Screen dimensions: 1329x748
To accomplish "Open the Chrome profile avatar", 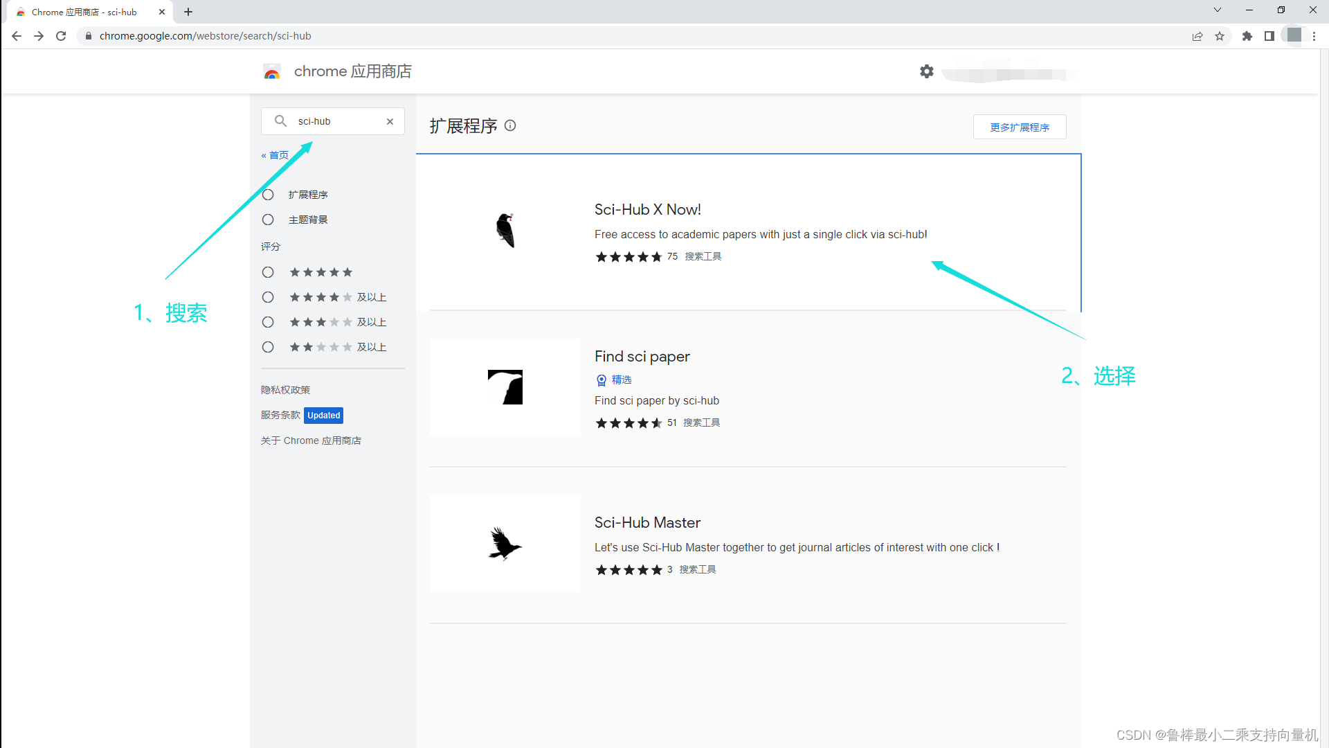I will [x=1294, y=35].
